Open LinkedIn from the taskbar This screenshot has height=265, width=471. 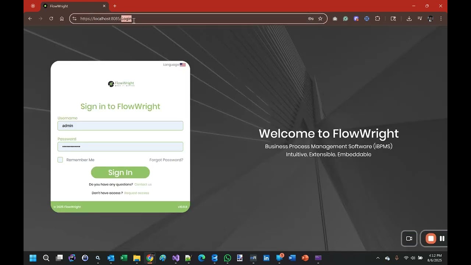(266, 258)
